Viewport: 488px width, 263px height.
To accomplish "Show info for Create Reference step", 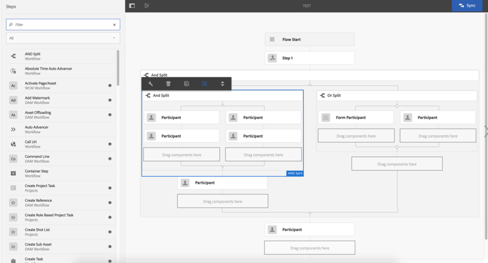I will (110, 203).
